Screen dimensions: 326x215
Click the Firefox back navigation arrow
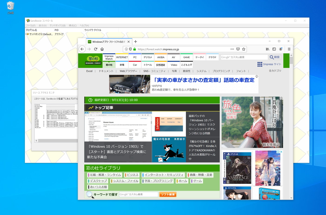click(82, 49)
